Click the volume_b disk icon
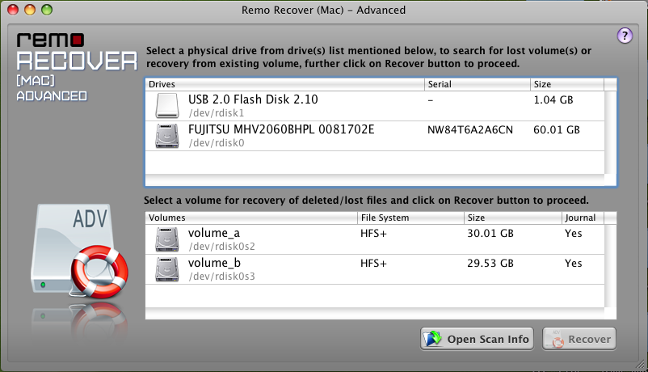The height and width of the screenshot is (372, 648). 167,269
